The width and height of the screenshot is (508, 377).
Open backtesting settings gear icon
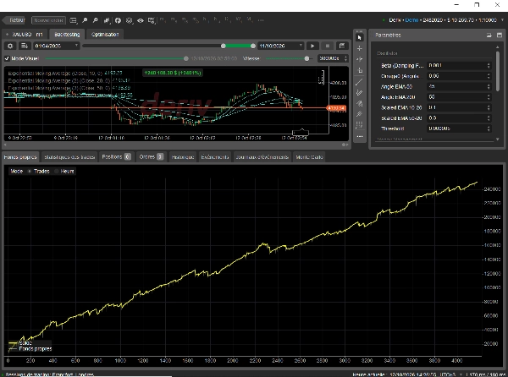[x=10, y=46]
